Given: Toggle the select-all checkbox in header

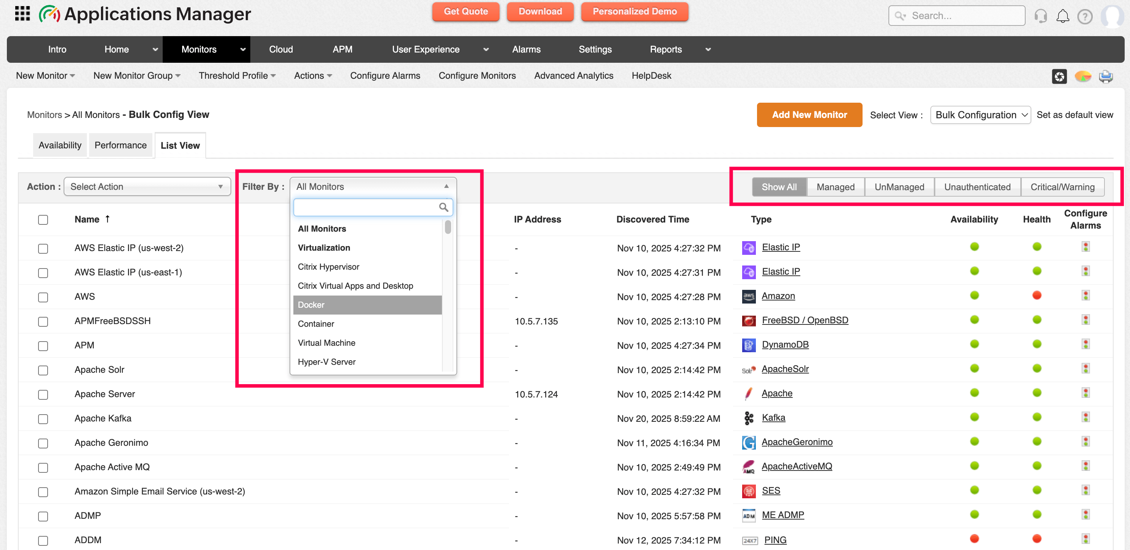Looking at the screenshot, I should tap(43, 220).
